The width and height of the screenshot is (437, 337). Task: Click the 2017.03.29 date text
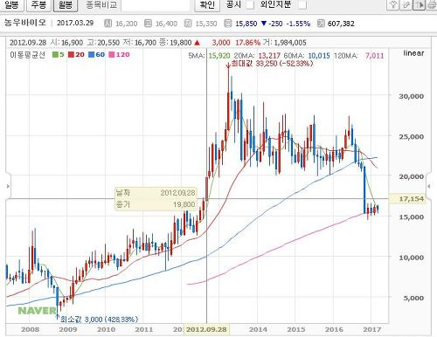point(75,23)
